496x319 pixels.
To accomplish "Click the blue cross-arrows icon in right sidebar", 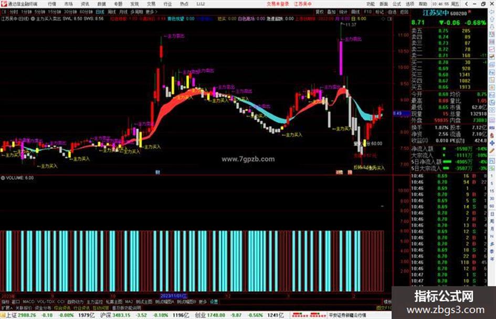I will pyautogui.click(x=492, y=143).
